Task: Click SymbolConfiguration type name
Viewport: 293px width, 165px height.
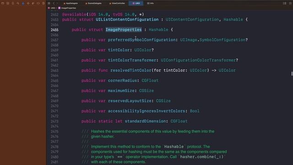Action: [x=222, y=40]
